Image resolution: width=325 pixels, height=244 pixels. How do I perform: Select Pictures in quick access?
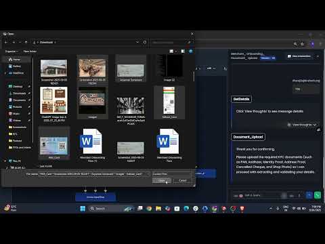point(17,107)
